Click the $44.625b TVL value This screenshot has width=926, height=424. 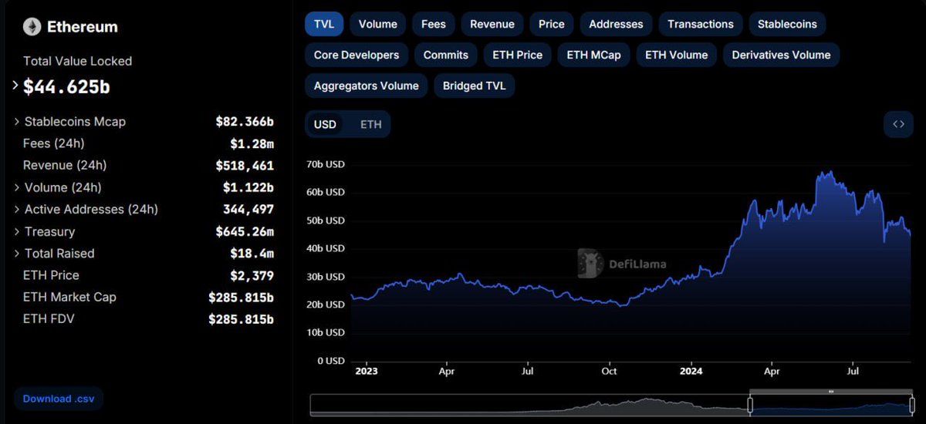point(66,87)
